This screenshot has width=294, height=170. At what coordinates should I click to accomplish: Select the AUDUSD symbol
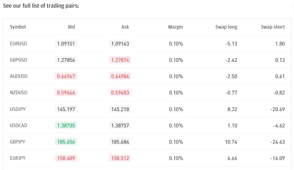18,76
